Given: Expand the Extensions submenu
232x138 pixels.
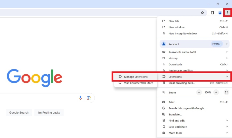Looking at the screenshot, I should 227,76.
